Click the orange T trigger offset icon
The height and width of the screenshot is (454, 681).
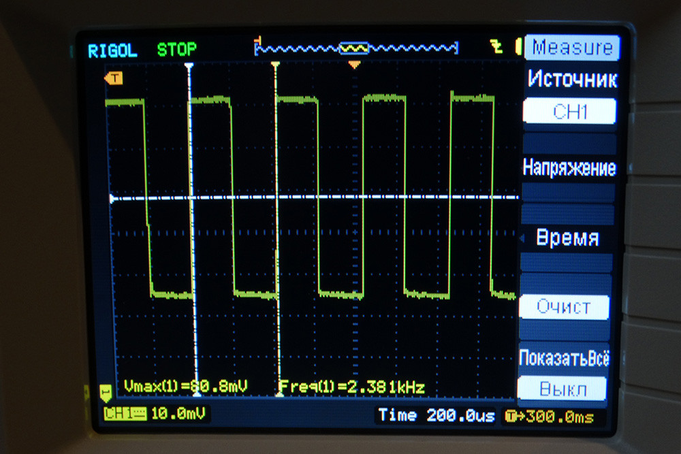(x=511, y=416)
